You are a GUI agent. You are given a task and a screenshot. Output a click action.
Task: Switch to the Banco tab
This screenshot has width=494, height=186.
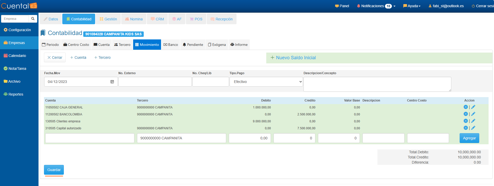171,45
